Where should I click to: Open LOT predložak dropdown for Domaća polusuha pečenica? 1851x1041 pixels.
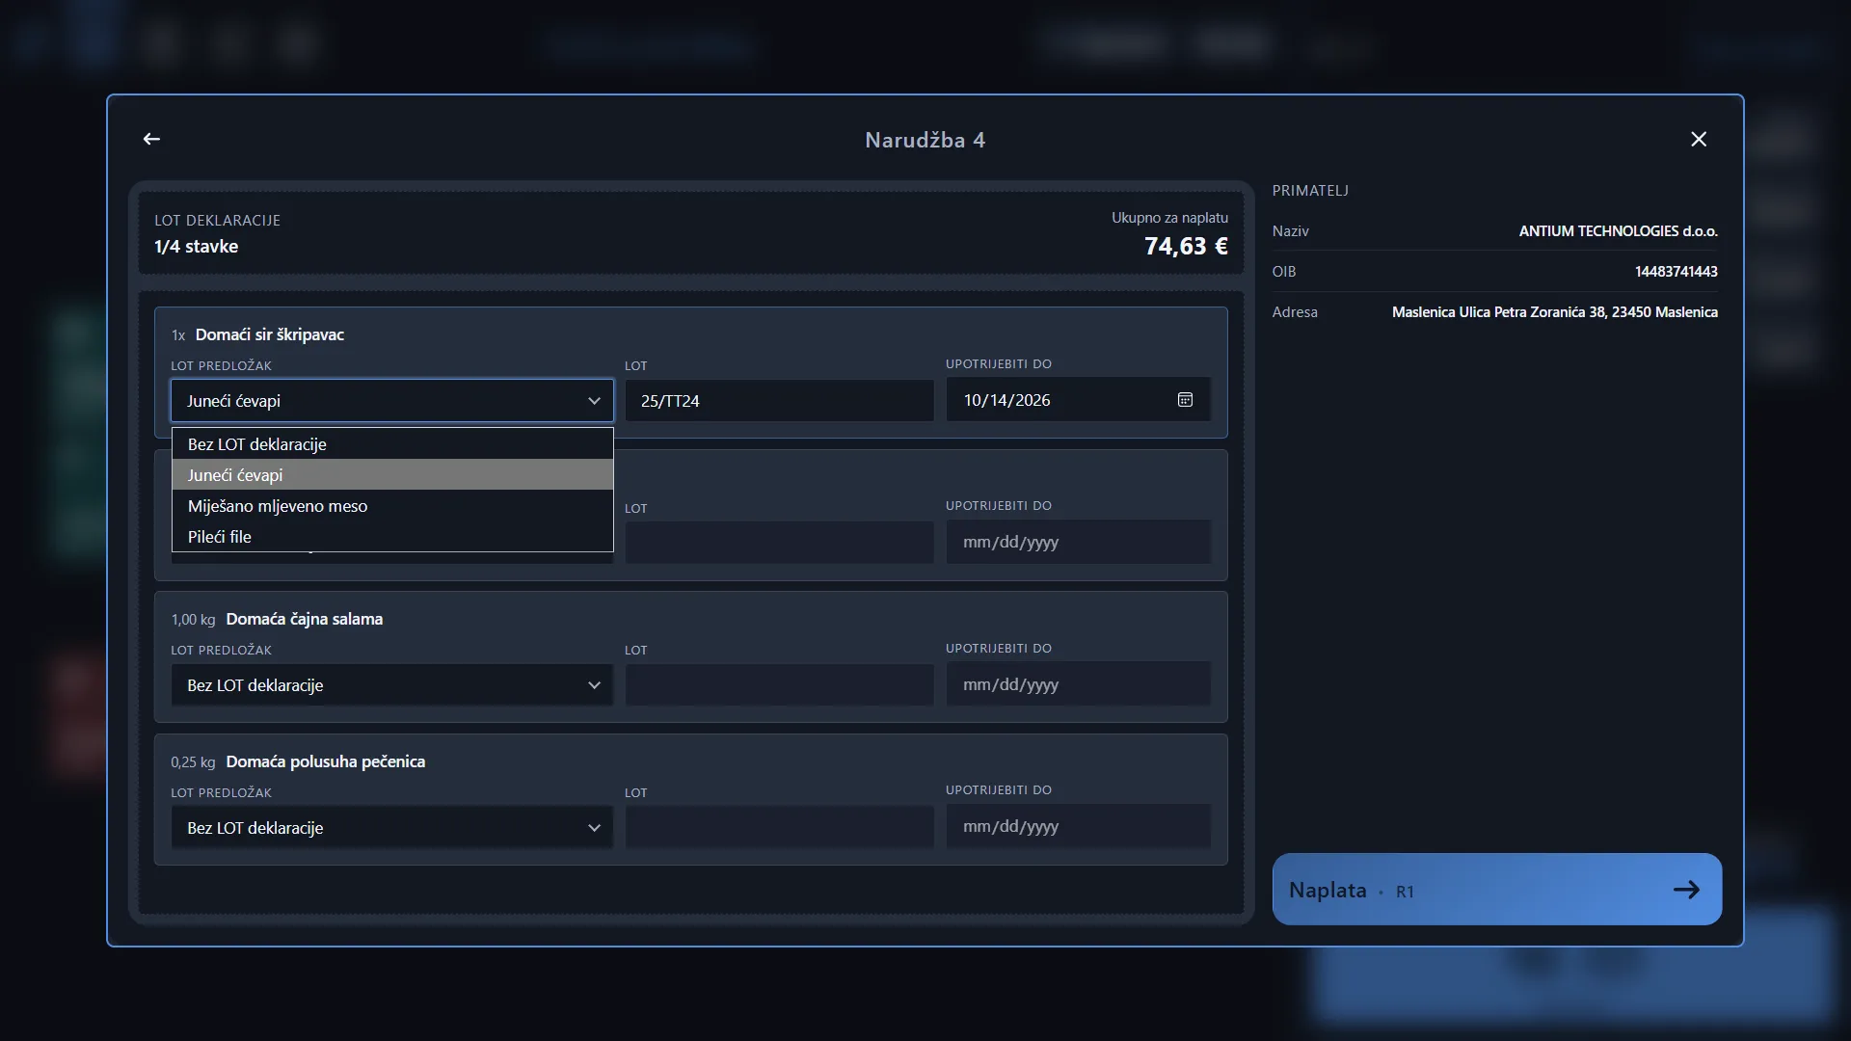click(x=392, y=828)
